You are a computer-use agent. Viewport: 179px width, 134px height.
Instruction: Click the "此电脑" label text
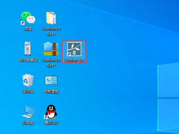[28, 123]
